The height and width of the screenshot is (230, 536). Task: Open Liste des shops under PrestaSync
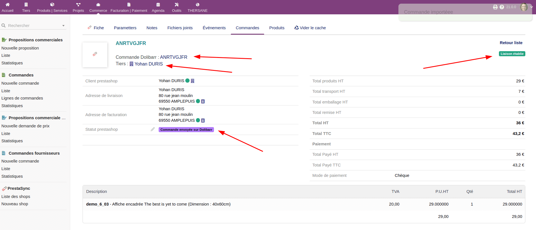coord(16,197)
